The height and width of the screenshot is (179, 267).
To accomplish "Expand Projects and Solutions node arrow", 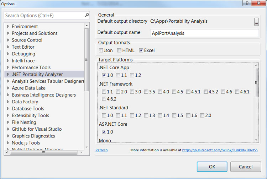I will tap(8, 33).
